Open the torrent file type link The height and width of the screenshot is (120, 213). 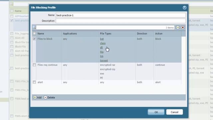click(104, 61)
